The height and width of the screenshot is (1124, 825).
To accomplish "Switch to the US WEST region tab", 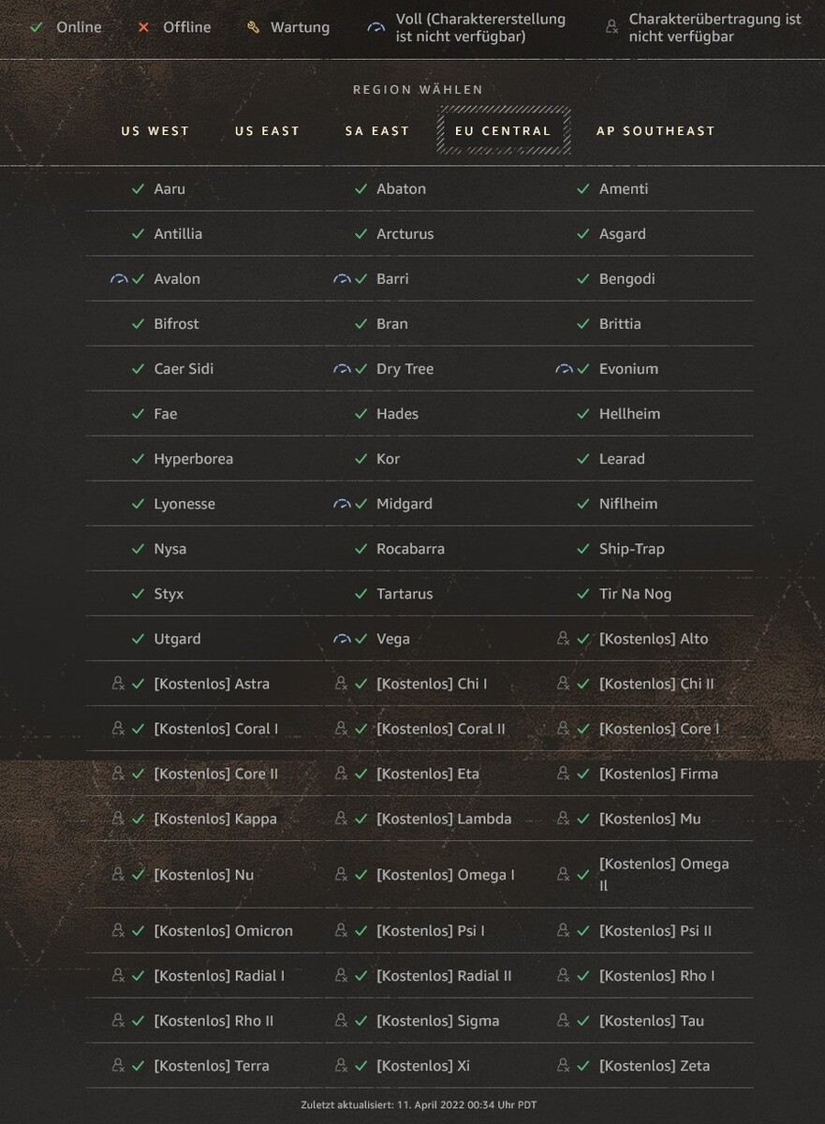I will pos(155,131).
